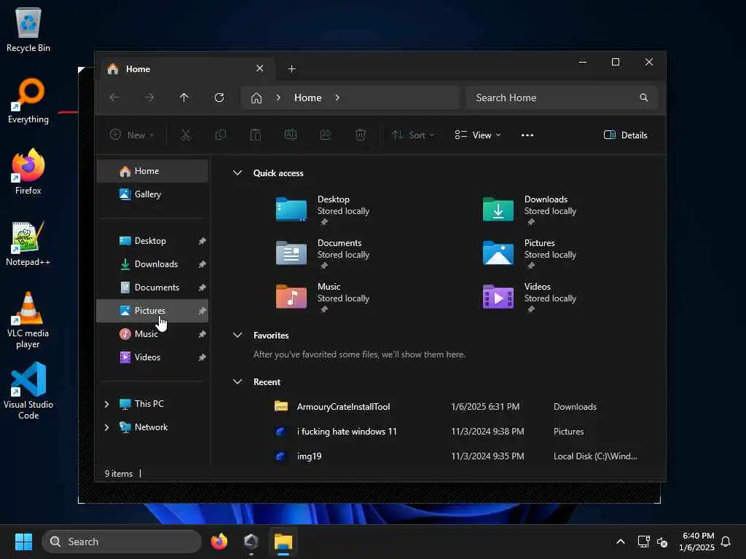Unpin Desktop using its sidebar pin icon

203,241
